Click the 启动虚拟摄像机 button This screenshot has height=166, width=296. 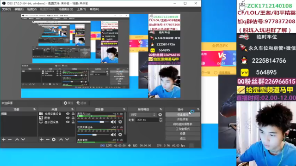pyautogui.click(x=183, y=124)
